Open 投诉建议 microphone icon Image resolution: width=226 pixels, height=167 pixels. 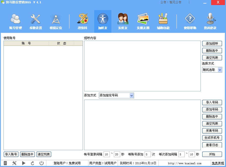tap(210, 21)
